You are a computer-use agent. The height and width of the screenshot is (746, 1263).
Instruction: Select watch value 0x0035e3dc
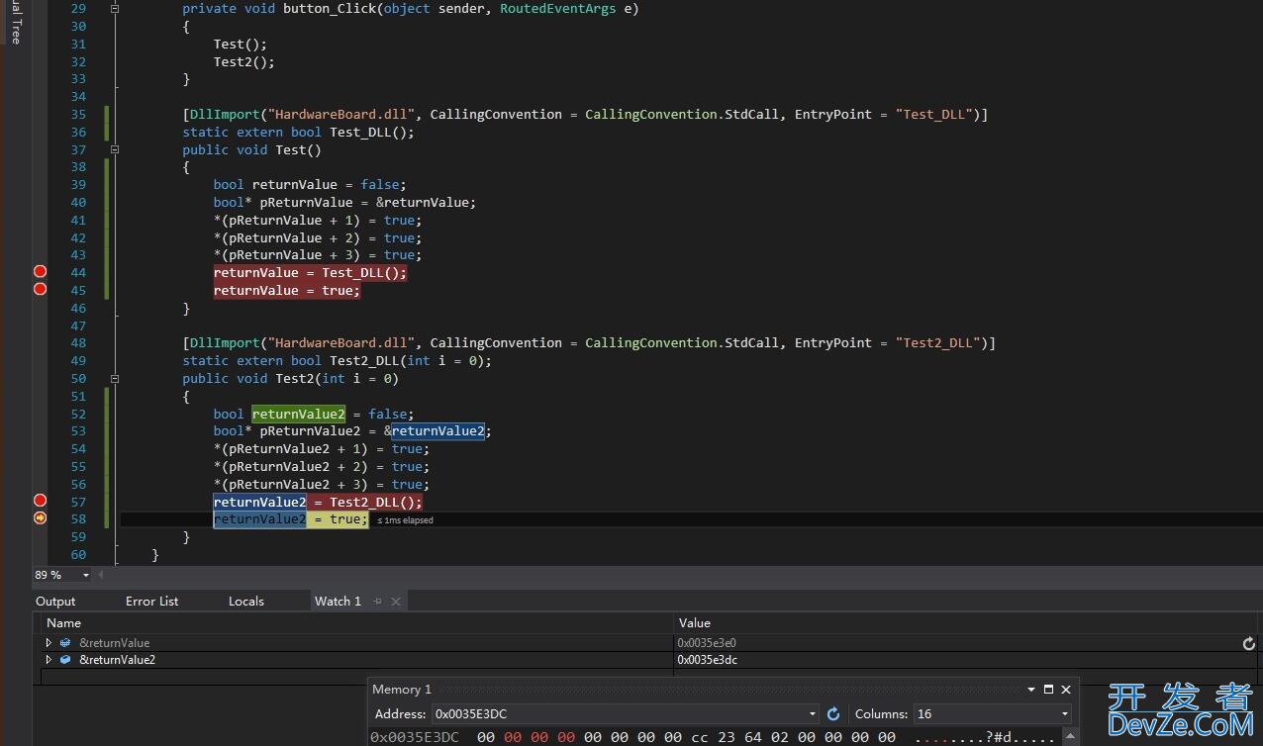point(707,660)
